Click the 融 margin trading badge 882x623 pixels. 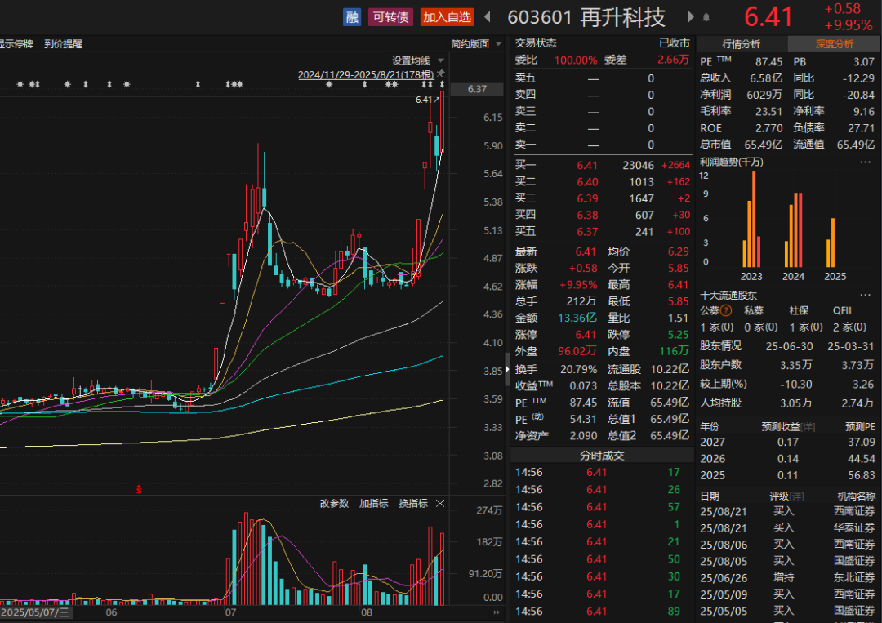pos(352,16)
